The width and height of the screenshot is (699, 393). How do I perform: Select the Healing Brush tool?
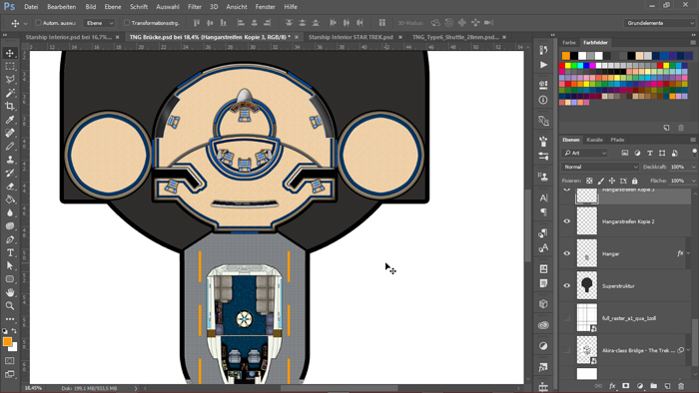10,133
